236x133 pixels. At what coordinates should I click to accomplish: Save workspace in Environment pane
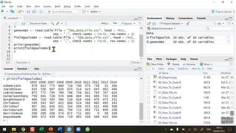coord(154,24)
